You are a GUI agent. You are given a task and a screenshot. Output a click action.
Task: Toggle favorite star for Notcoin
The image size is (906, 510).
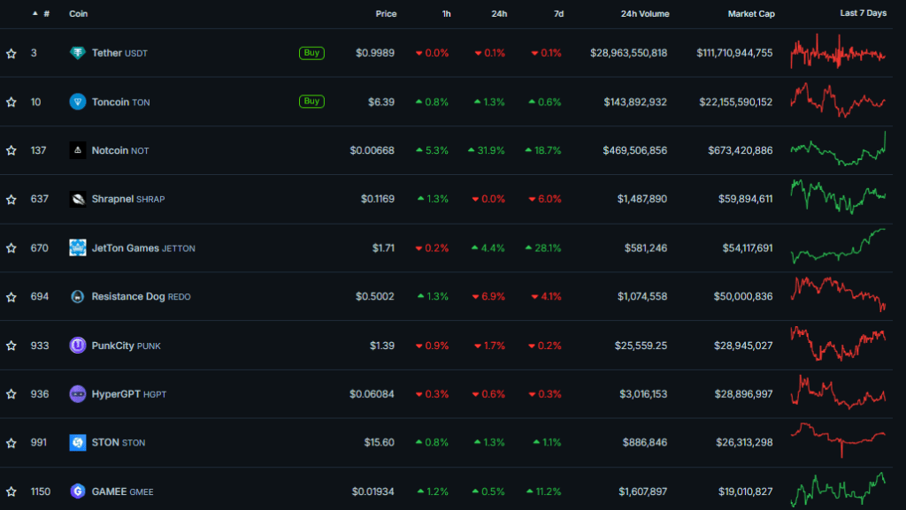11,150
